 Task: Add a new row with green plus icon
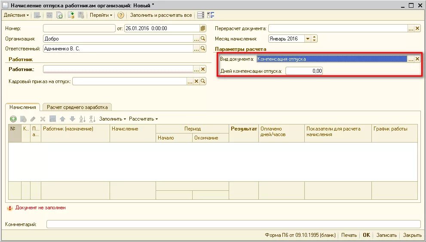click(x=13, y=119)
